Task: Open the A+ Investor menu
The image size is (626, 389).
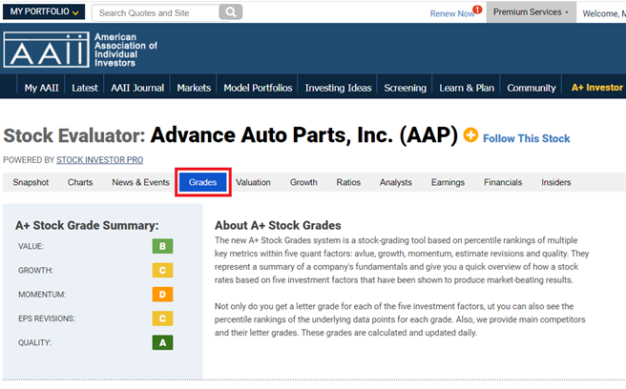Action: (x=596, y=88)
